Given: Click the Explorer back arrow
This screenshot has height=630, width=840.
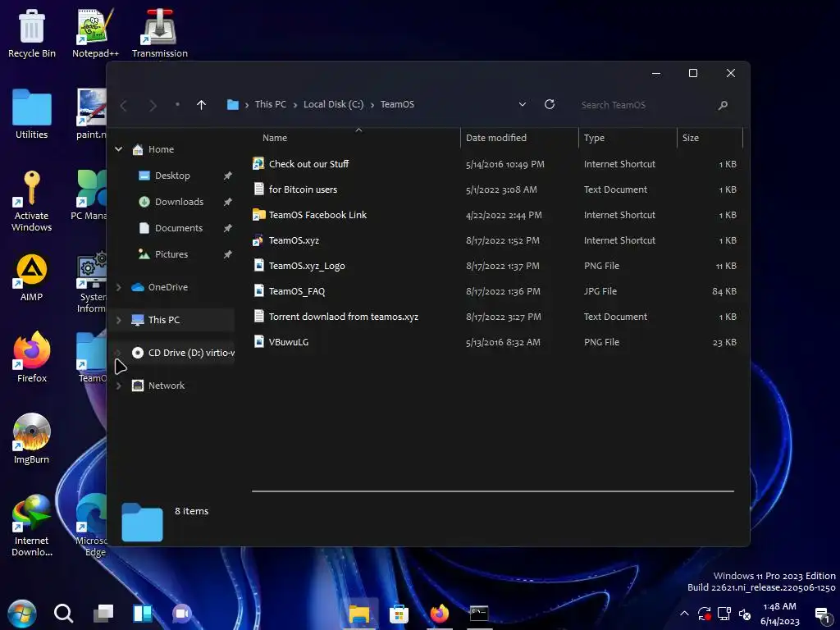Looking at the screenshot, I should pos(124,105).
